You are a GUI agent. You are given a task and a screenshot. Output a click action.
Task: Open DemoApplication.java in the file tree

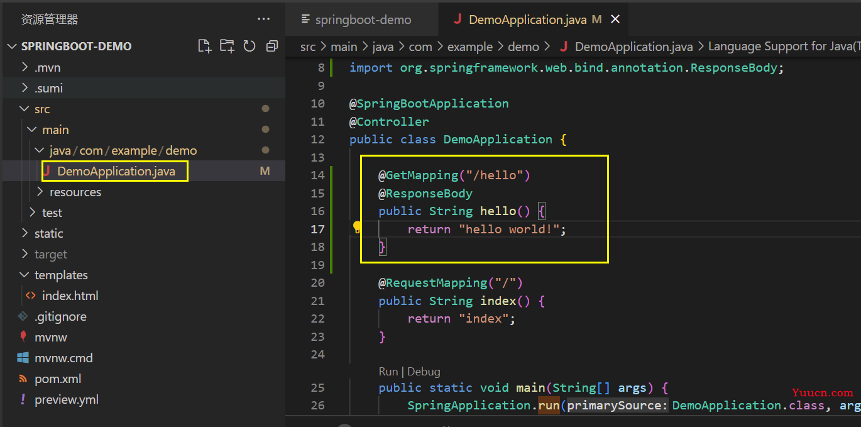(x=116, y=171)
